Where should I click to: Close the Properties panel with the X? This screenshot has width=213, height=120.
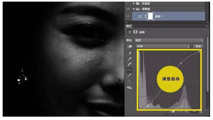click(127, 22)
